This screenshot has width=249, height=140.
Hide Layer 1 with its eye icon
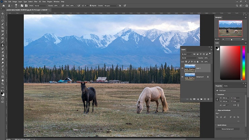tap(182, 68)
